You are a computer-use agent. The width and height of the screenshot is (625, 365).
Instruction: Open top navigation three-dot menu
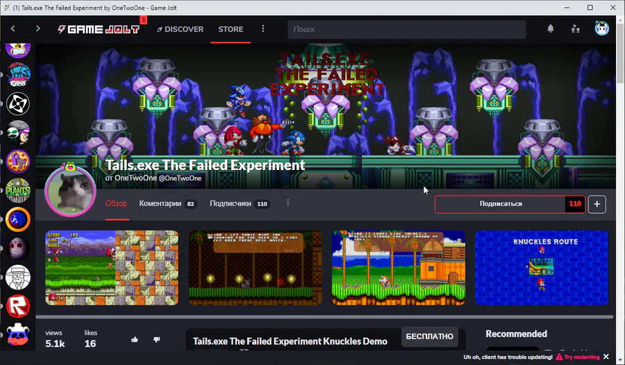pos(262,28)
